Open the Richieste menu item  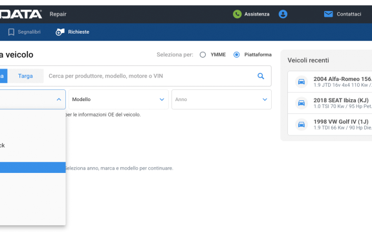pyautogui.click(x=72, y=32)
